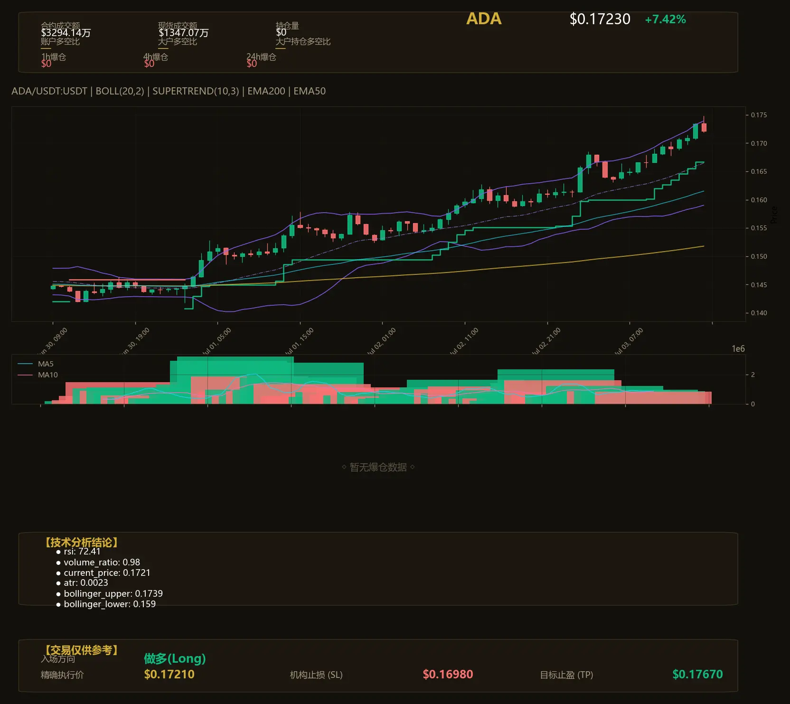Click the 1h爆仓 label

tap(53, 57)
